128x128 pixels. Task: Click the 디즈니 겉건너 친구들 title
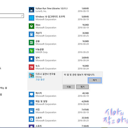tap(45, 74)
